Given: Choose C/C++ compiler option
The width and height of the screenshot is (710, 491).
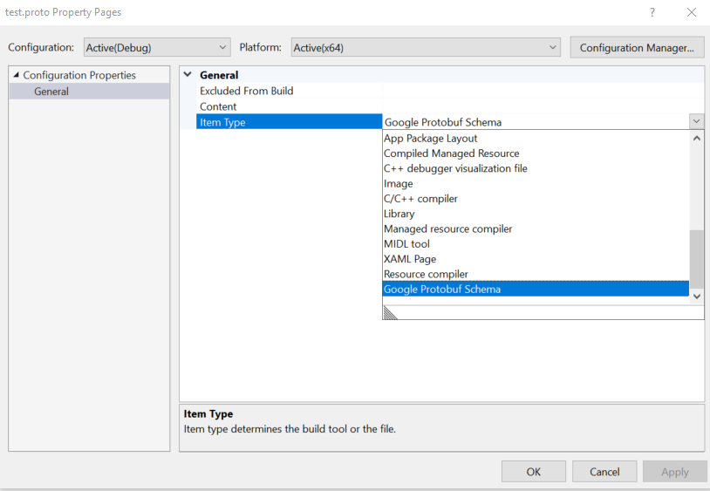Looking at the screenshot, I should coord(536,199).
